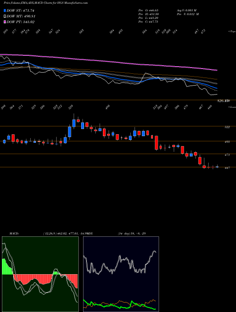The width and height of the screenshot is (236, 312).
Task: Click the 'MACD:' panel label
Action: [14, 234]
